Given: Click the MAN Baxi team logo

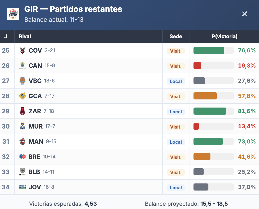Looking at the screenshot, I should [23, 141].
